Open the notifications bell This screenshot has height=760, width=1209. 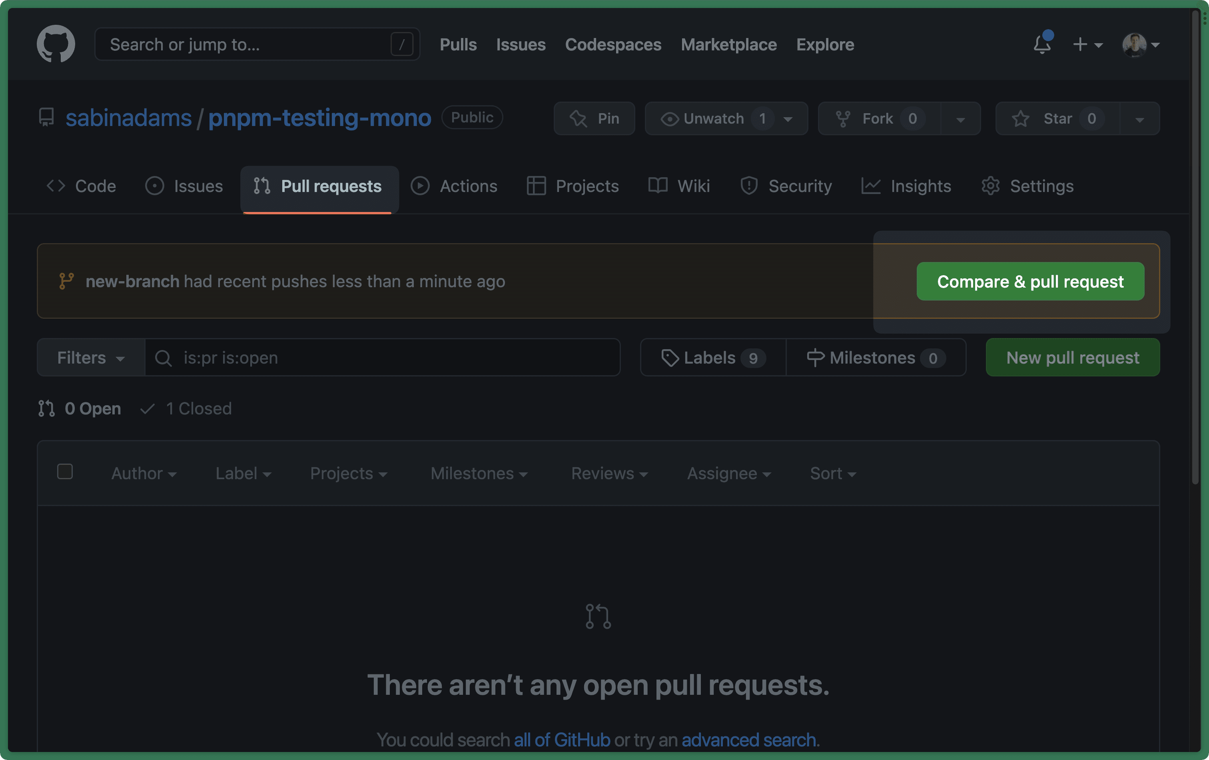tap(1042, 45)
